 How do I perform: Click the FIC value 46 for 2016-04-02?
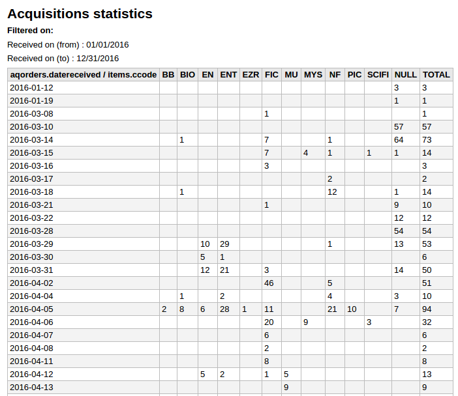(x=269, y=283)
